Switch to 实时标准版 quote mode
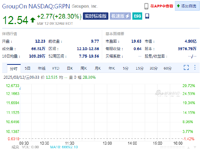 (x=96, y=16)
